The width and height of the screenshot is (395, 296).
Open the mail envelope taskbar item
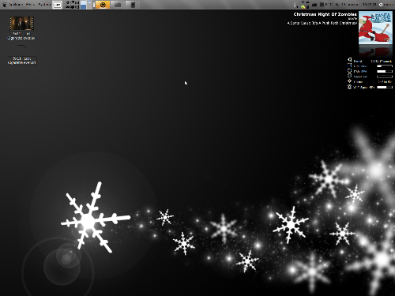point(118,5)
